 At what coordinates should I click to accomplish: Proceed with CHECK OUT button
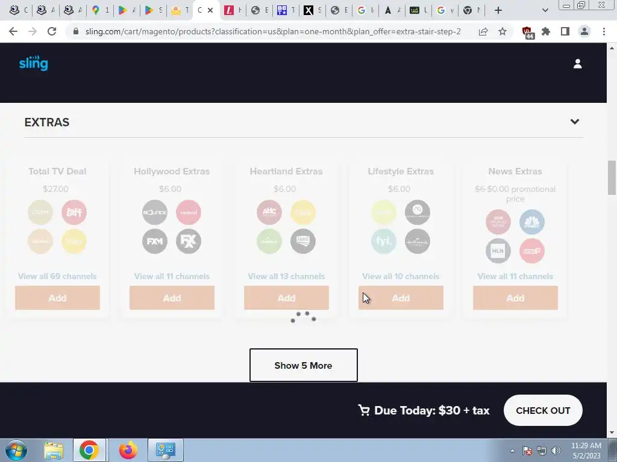[543, 410]
